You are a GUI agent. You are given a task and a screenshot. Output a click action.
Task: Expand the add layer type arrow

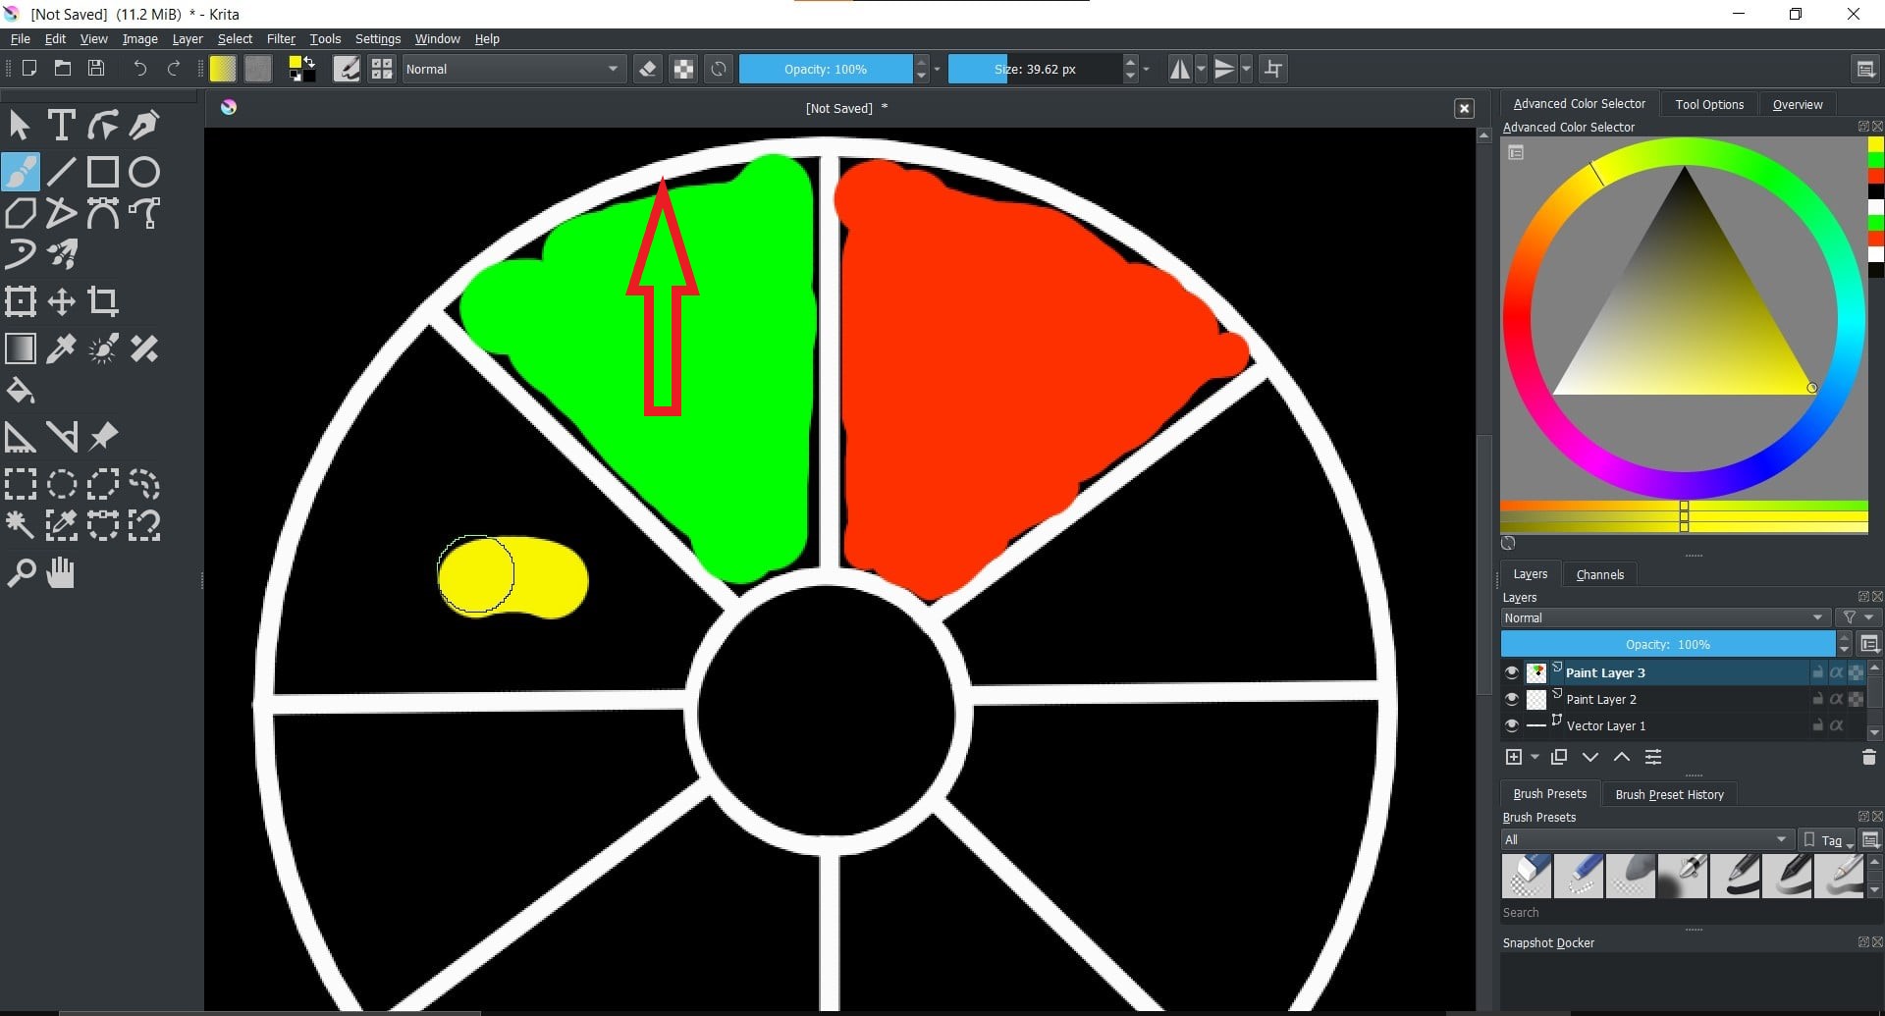(1535, 757)
